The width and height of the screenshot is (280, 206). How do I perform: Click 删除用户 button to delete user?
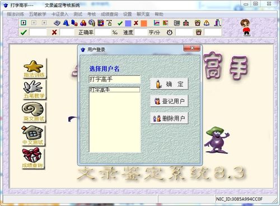point(169,118)
